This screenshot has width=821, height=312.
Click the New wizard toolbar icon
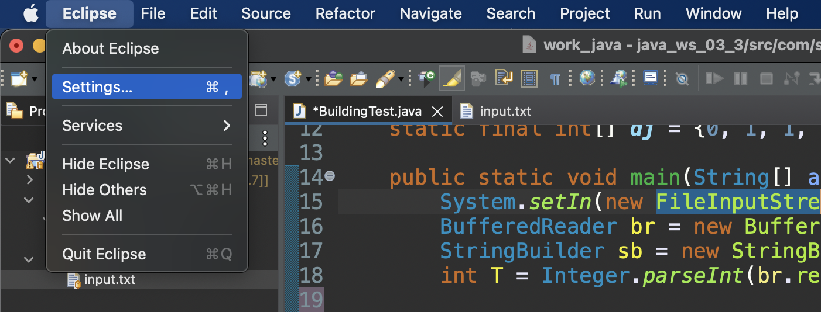[x=19, y=78]
